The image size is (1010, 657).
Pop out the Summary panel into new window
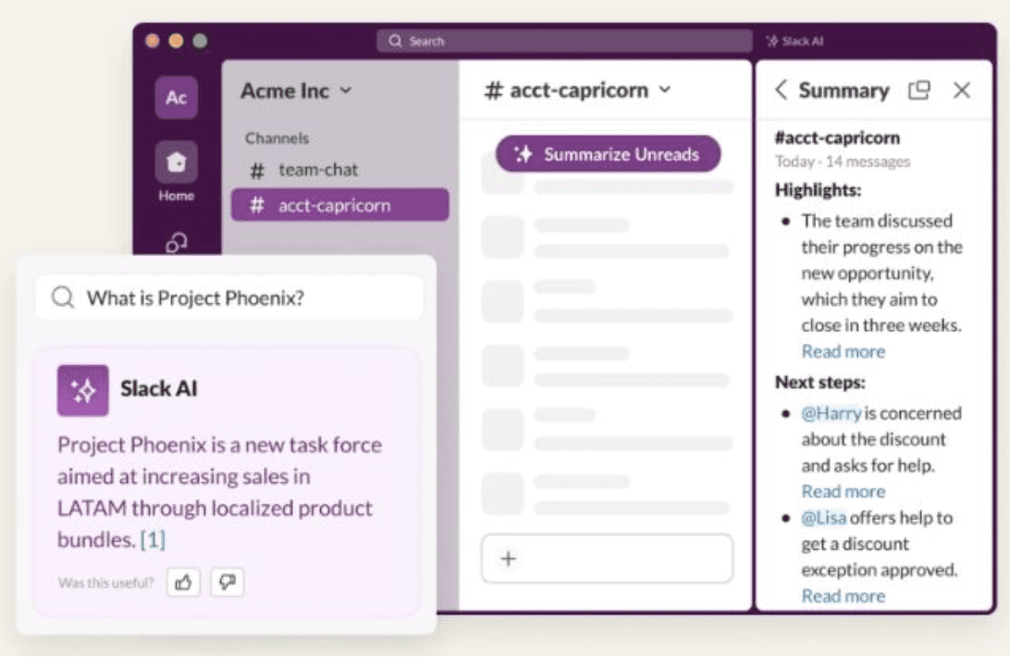918,91
